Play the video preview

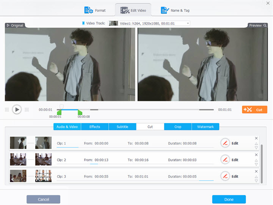pos(17,109)
